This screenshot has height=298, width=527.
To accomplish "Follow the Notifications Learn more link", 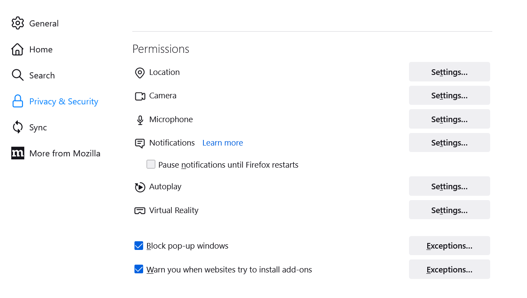I will [223, 143].
